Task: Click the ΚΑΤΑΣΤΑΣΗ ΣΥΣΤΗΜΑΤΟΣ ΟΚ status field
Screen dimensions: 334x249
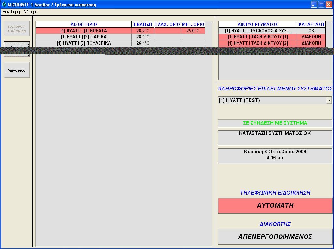Action: (x=275, y=137)
